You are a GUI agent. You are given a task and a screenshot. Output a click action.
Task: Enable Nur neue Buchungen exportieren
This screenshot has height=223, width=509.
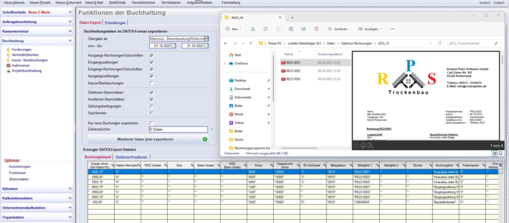pyautogui.click(x=151, y=123)
